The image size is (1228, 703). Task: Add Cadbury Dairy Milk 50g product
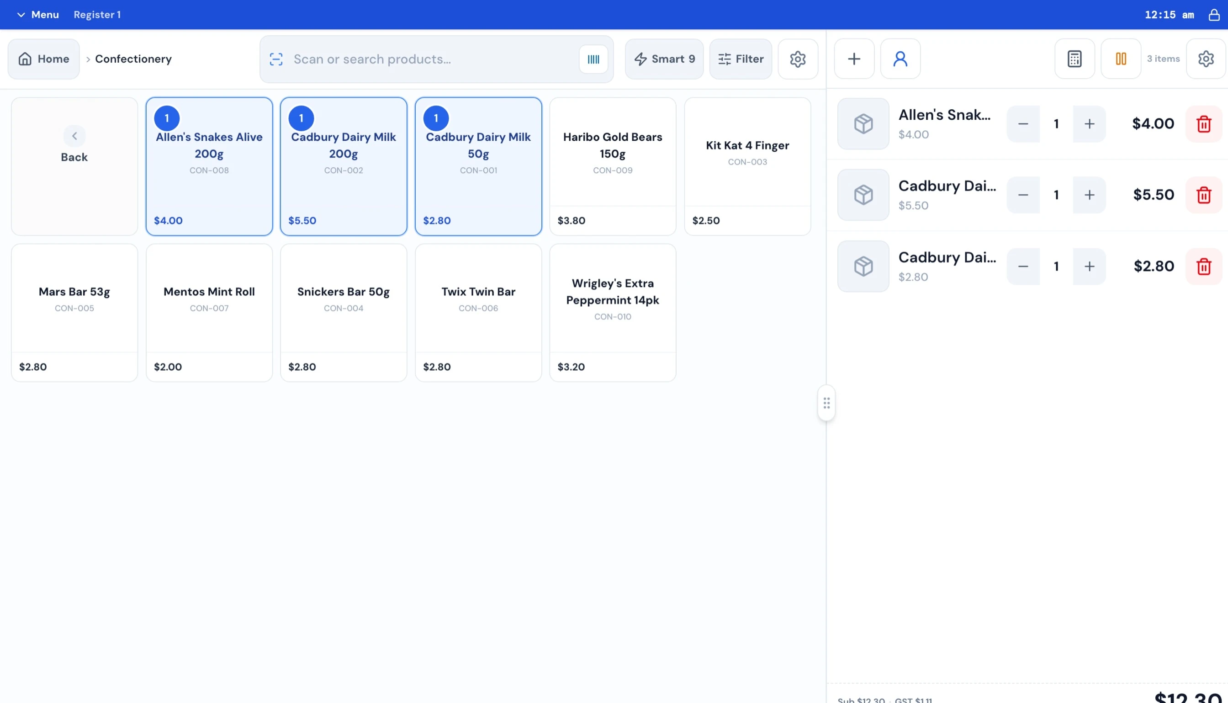tap(478, 166)
